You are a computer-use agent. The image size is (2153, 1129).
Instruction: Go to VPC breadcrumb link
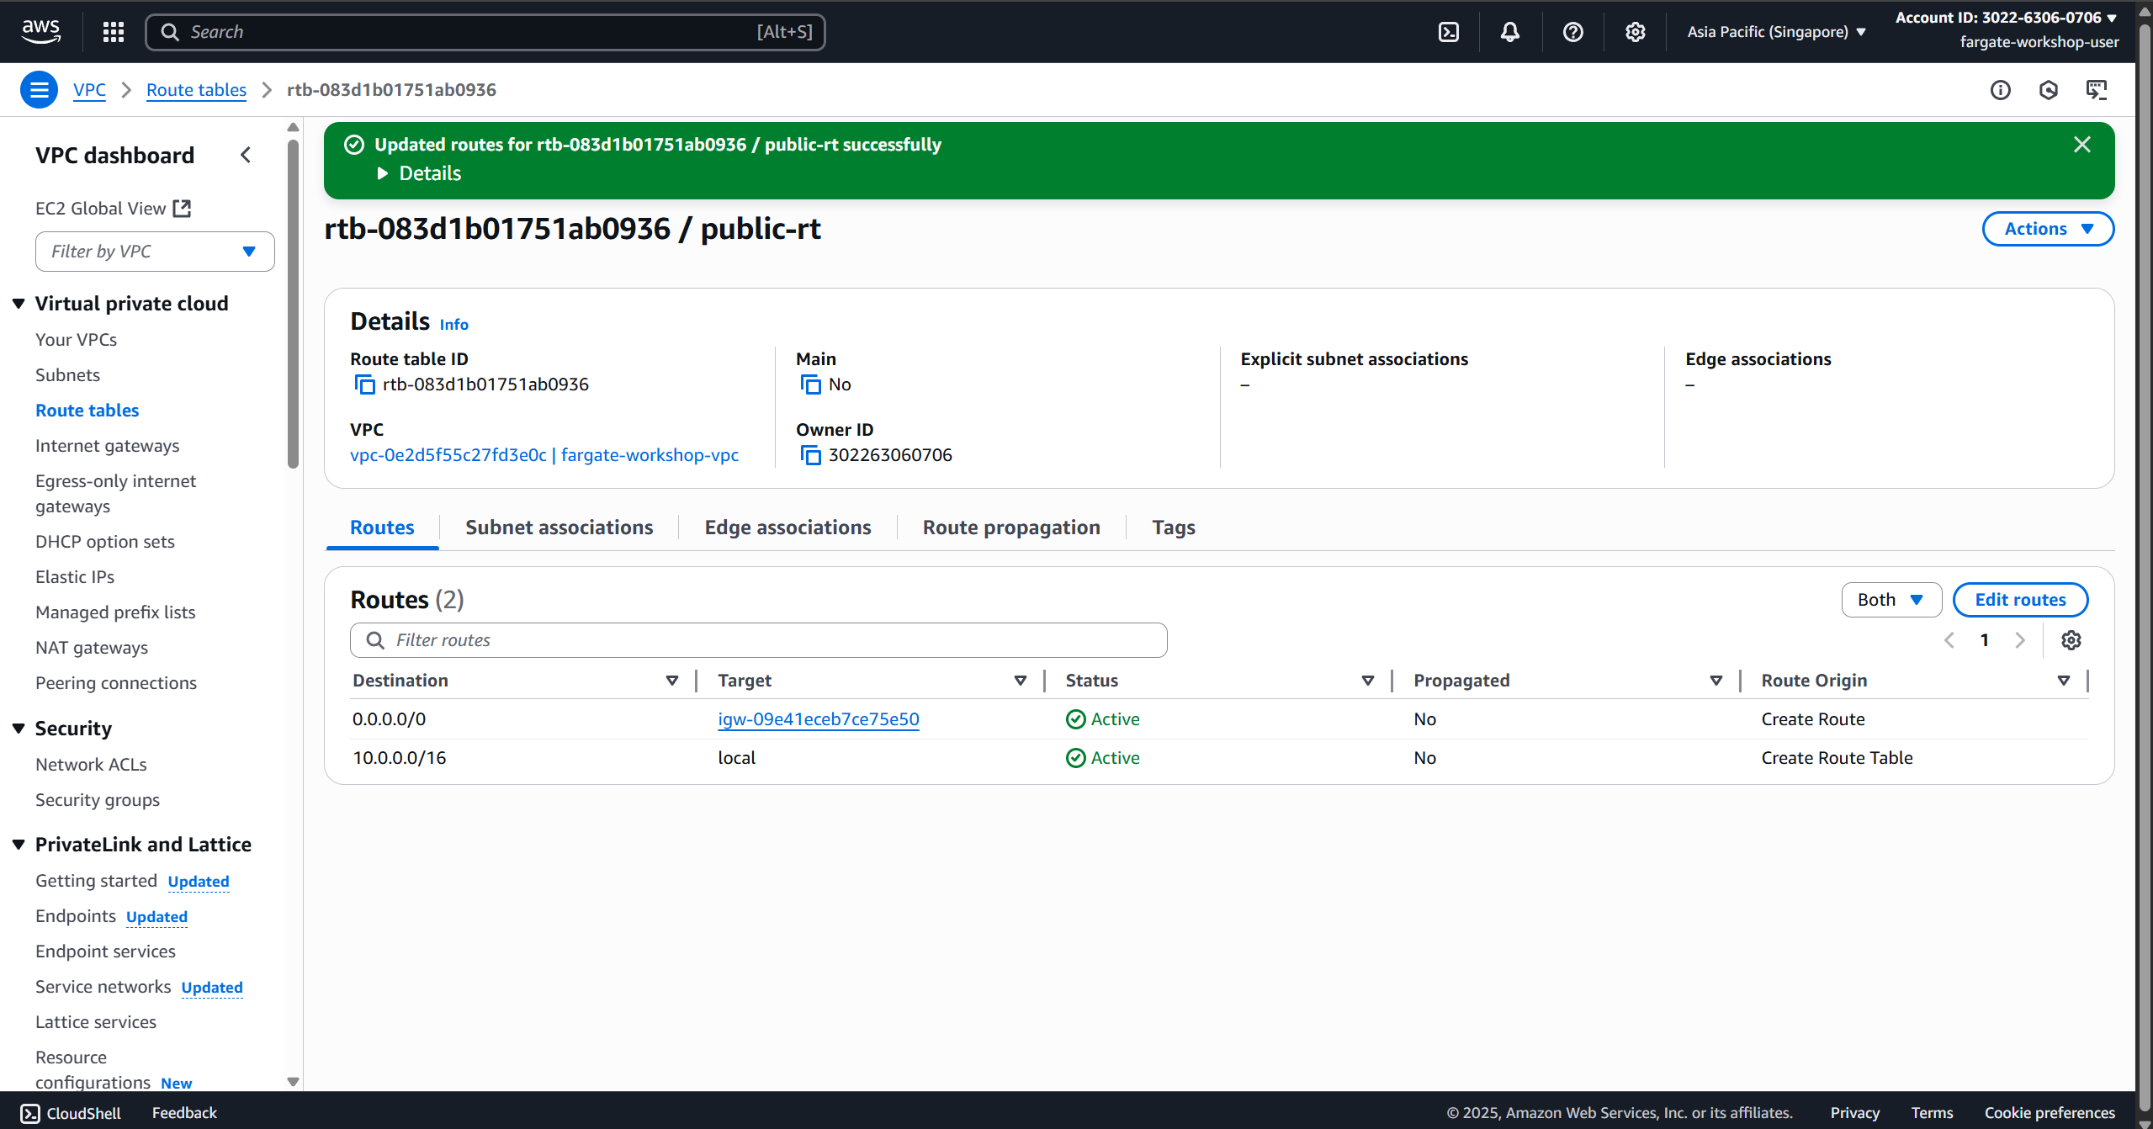(89, 90)
